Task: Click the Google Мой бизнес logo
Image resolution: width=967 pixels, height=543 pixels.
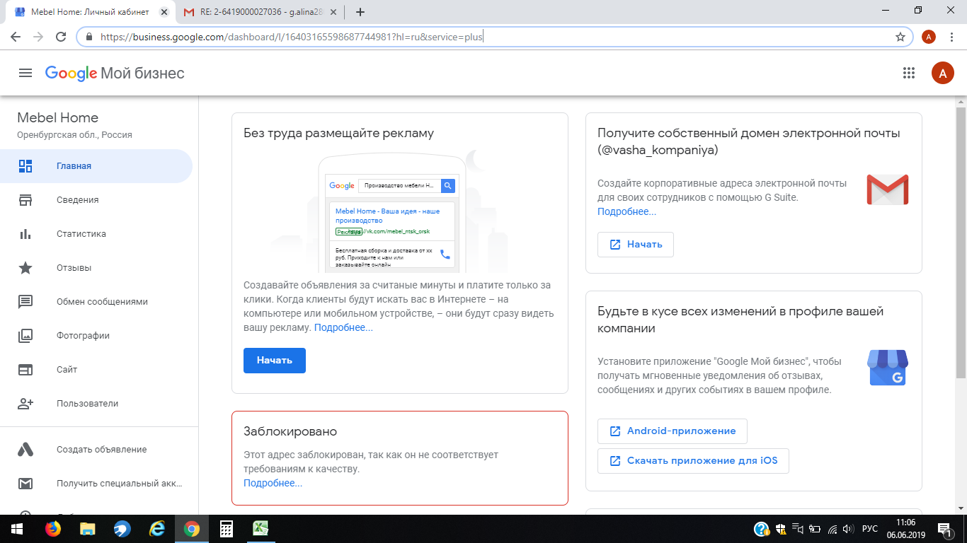Action: (x=115, y=73)
